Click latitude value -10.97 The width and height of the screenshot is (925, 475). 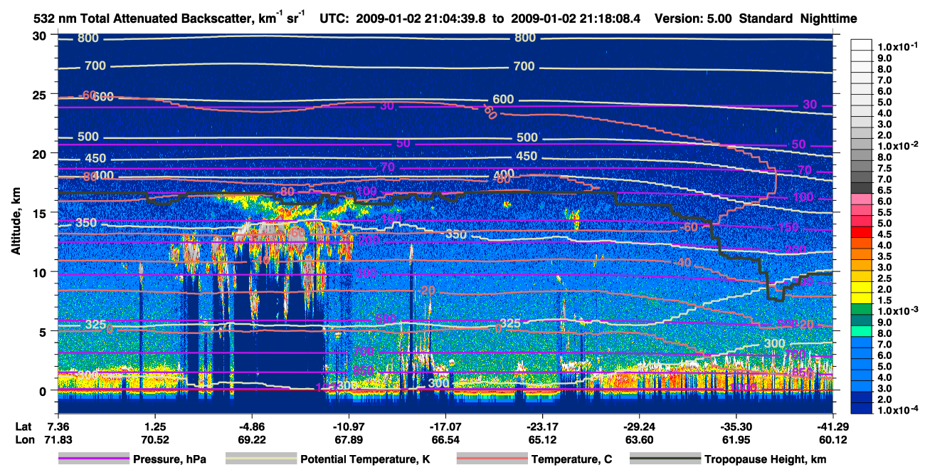348,427
